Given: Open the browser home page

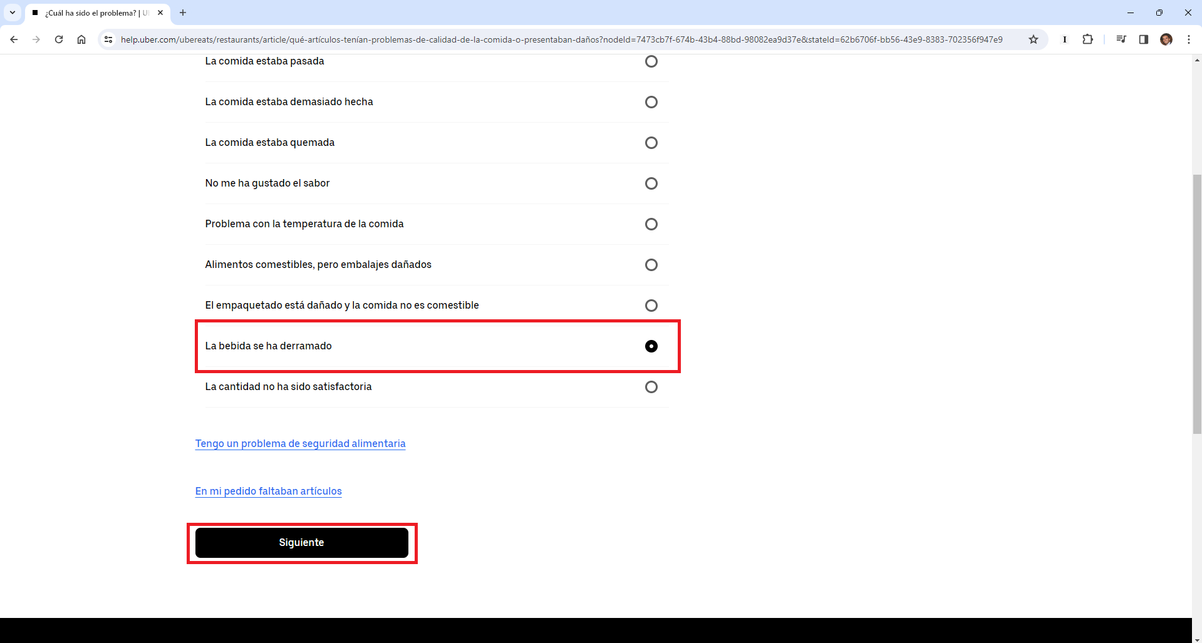Looking at the screenshot, I should click(81, 39).
